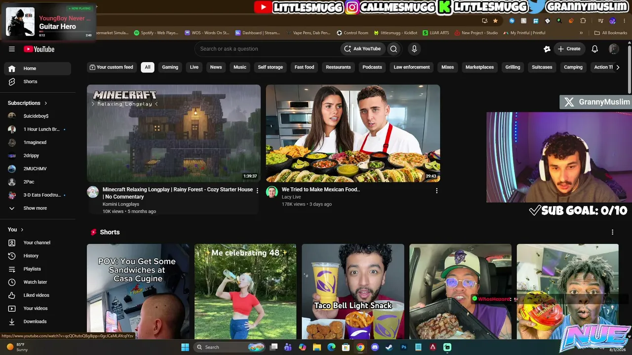
Task: Expand the You section arrow
Action: tap(22, 230)
